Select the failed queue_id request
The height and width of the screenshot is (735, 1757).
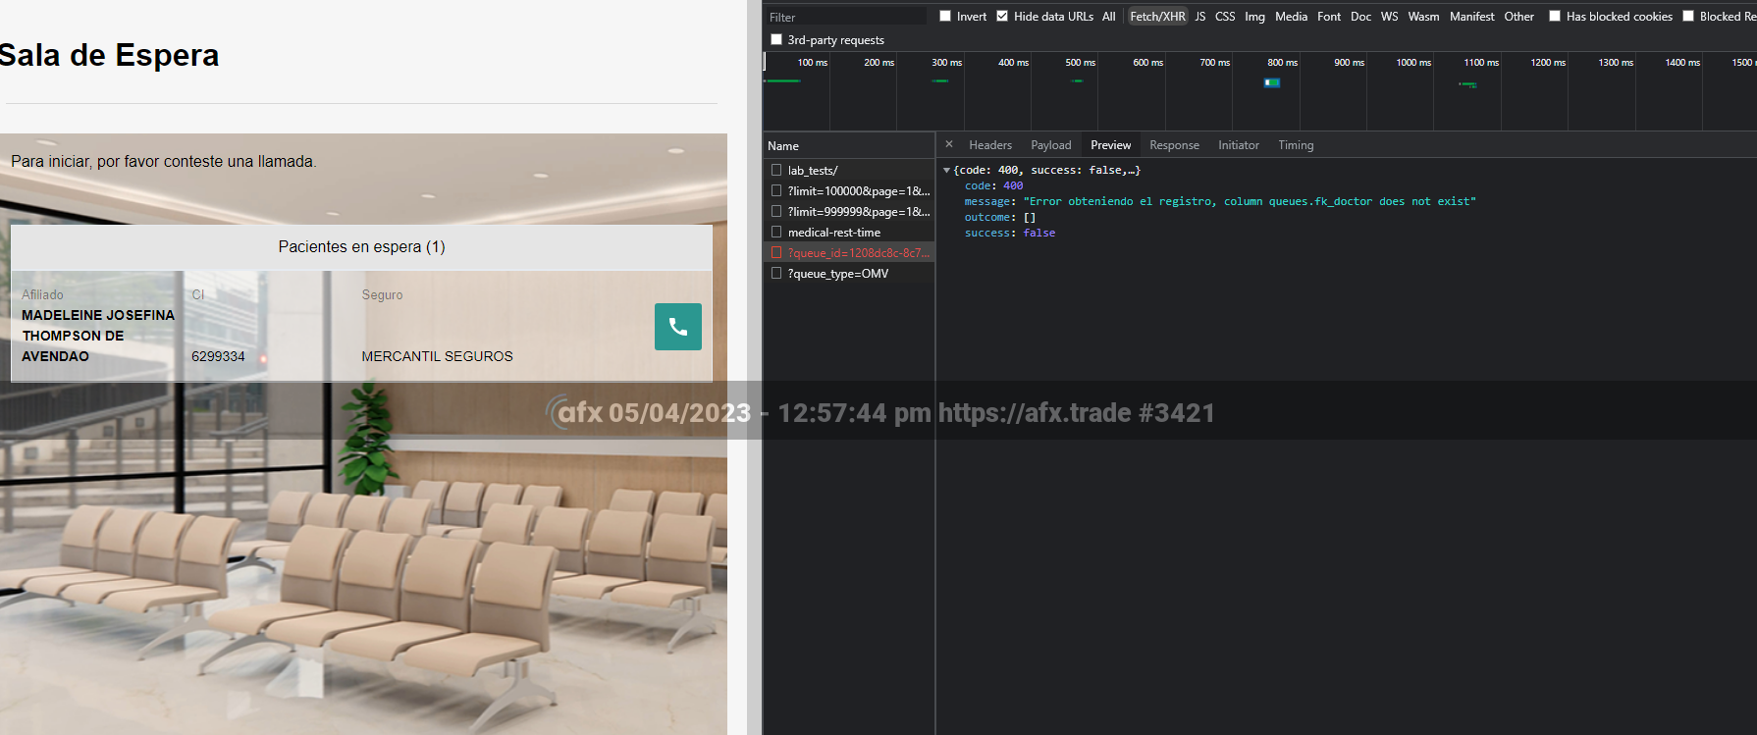(857, 253)
